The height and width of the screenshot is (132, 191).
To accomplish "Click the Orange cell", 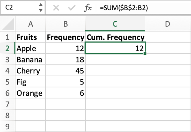I will click(30, 93).
